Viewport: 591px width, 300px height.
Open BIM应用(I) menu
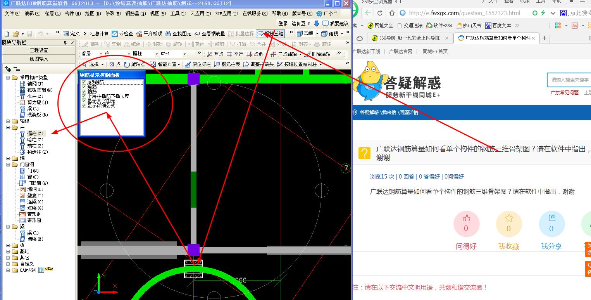pos(226,14)
